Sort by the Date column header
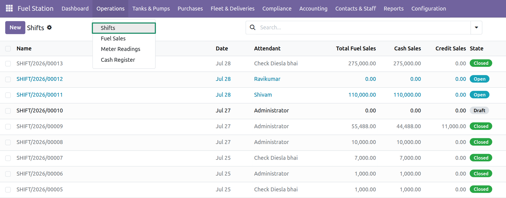Viewport: 506px width, 198px height. [x=222, y=48]
